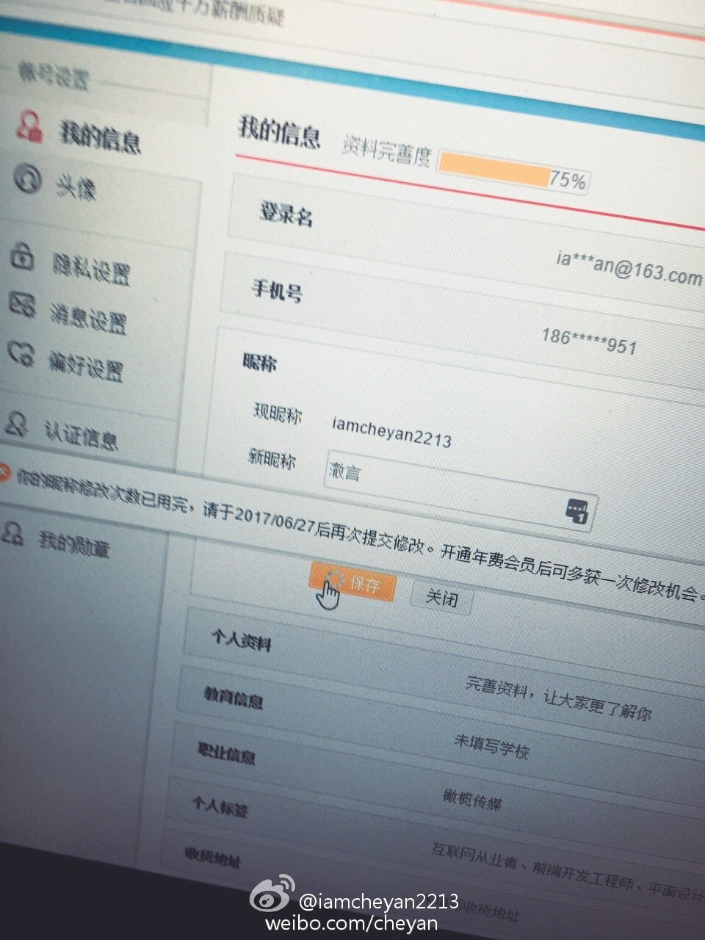Click the input-method icon in nickname field
Screen dimensions: 705x940
pyautogui.click(x=577, y=509)
